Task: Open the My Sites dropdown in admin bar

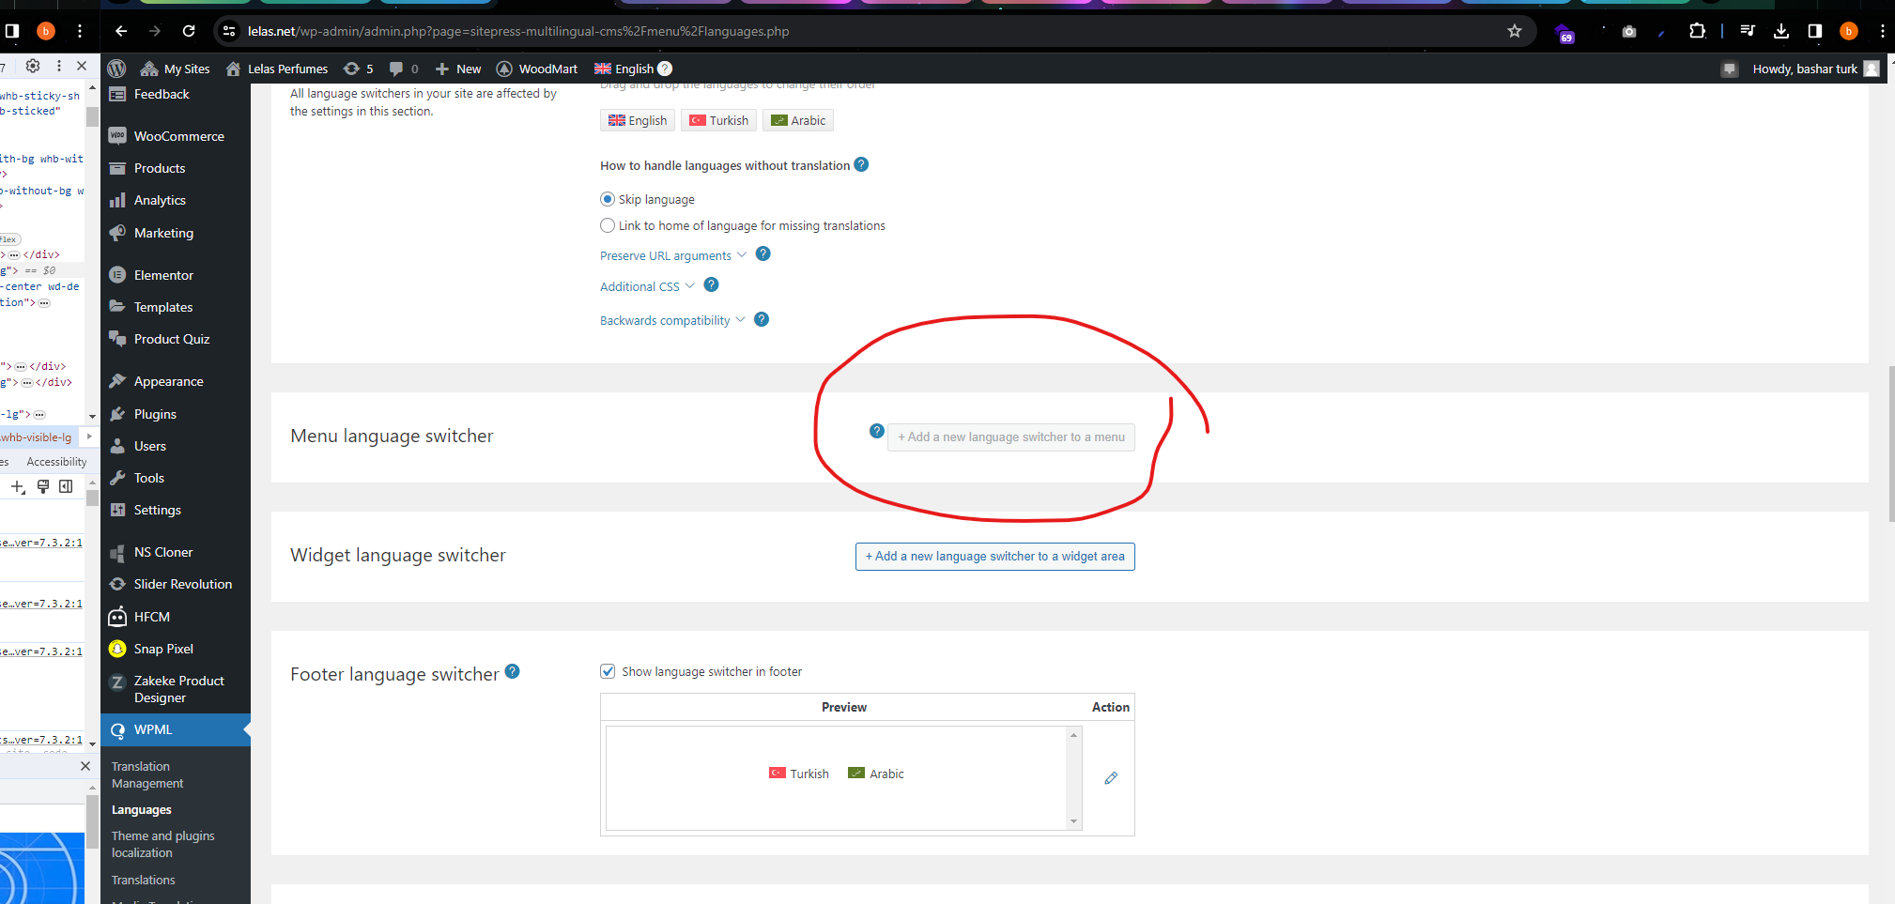Action: tap(176, 69)
